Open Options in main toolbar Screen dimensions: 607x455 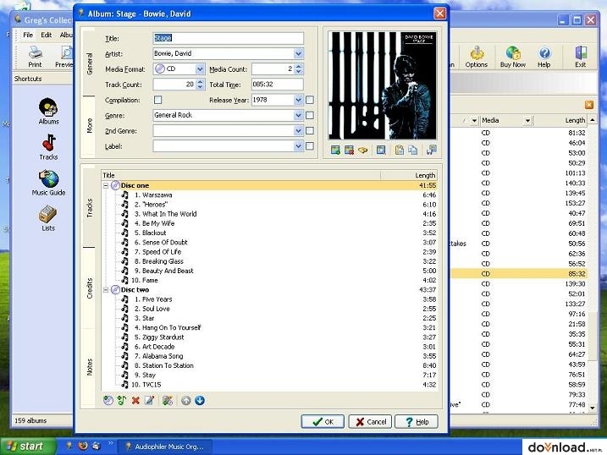tap(476, 57)
